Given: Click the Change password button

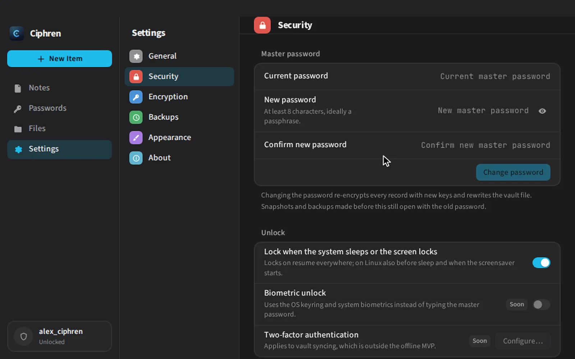Looking at the screenshot, I should 513,172.
